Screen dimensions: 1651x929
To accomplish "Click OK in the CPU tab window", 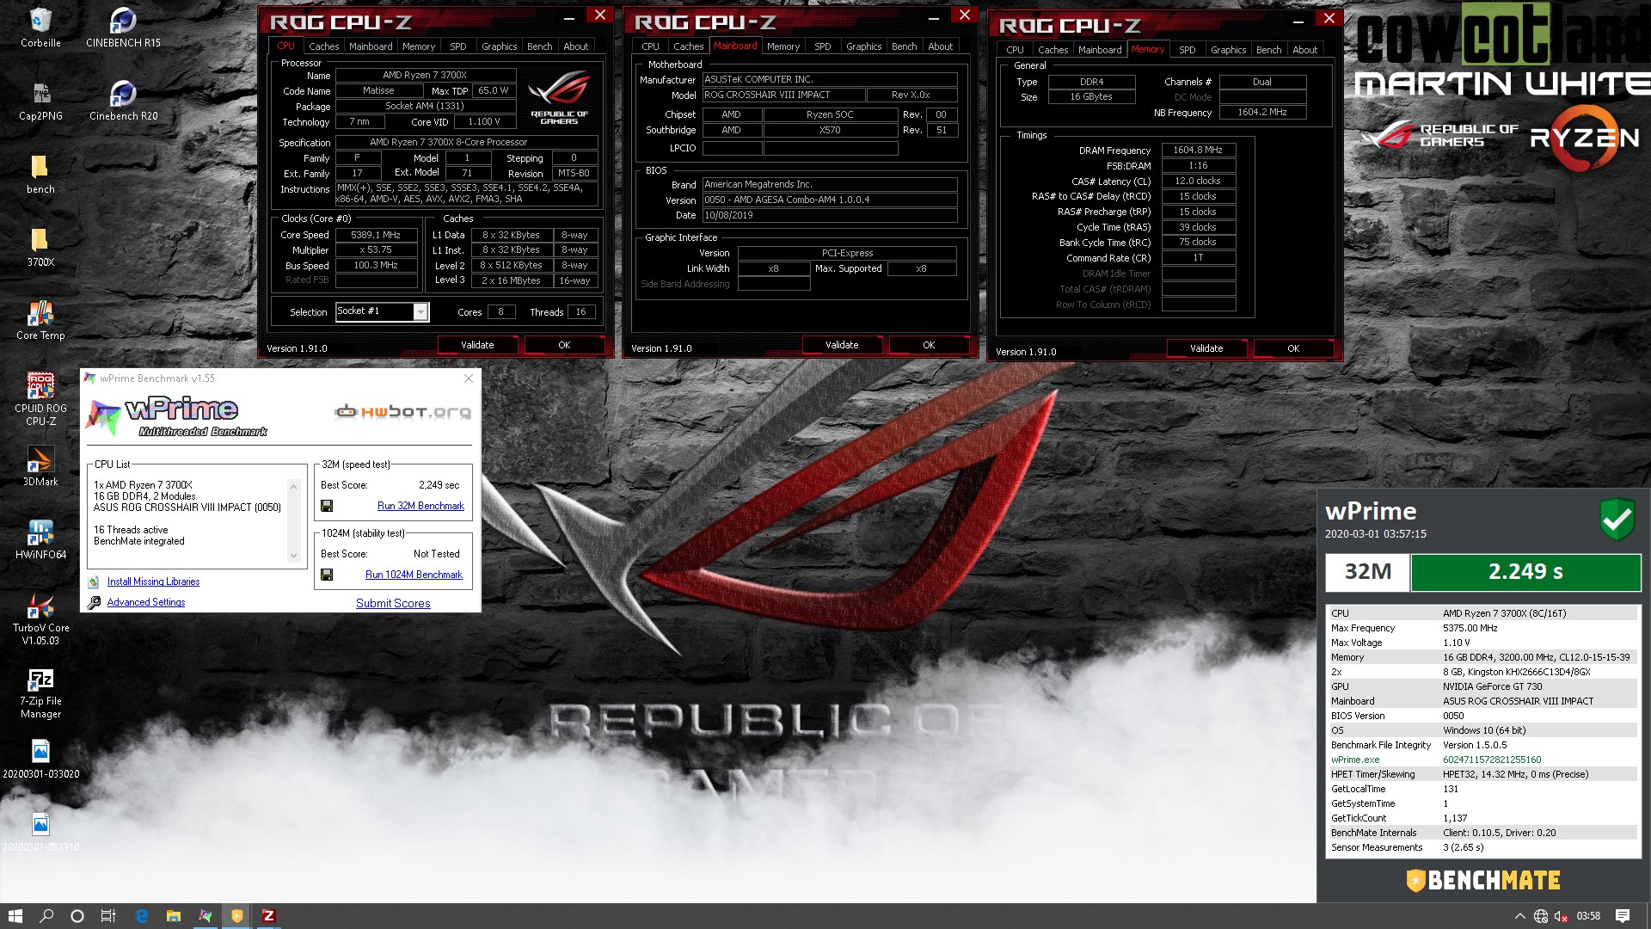I will pos(564,345).
